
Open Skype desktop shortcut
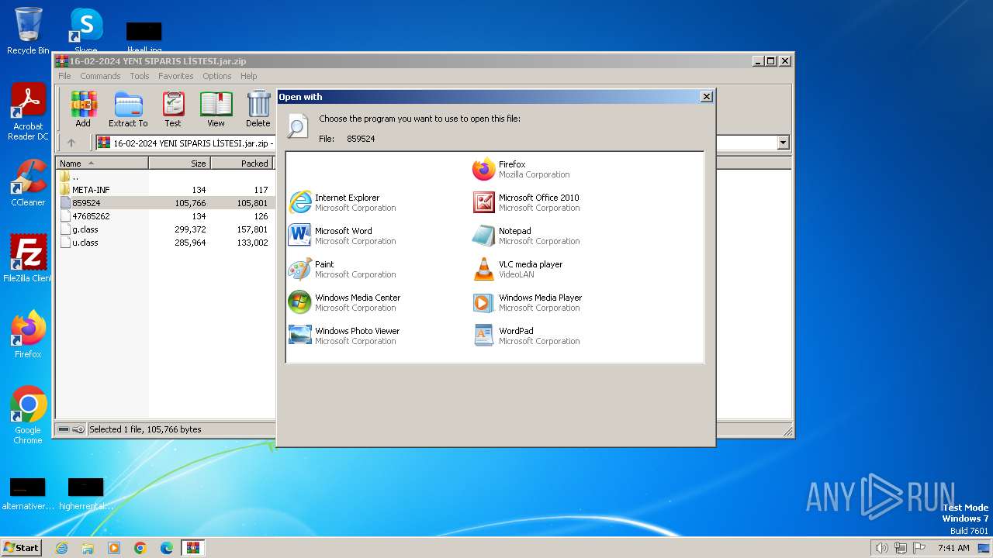click(85, 31)
